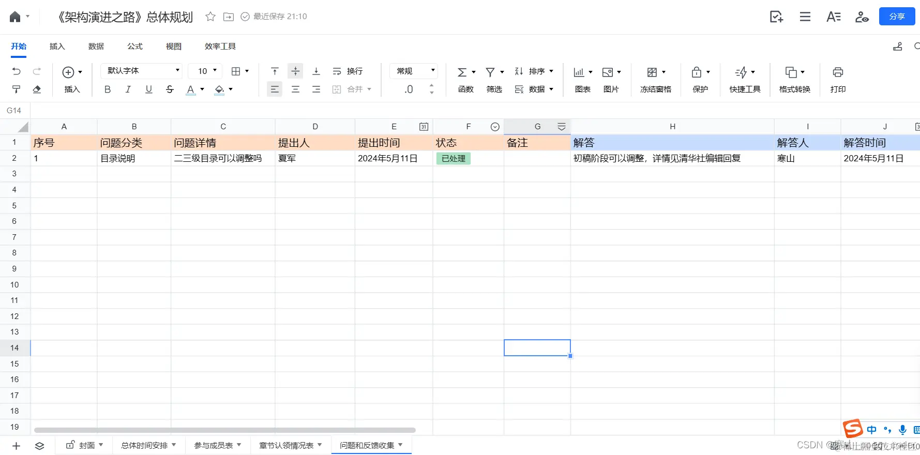Open the 数据 toolbar dropdown
Viewport: 920px width, 455px height.
(x=534, y=89)
